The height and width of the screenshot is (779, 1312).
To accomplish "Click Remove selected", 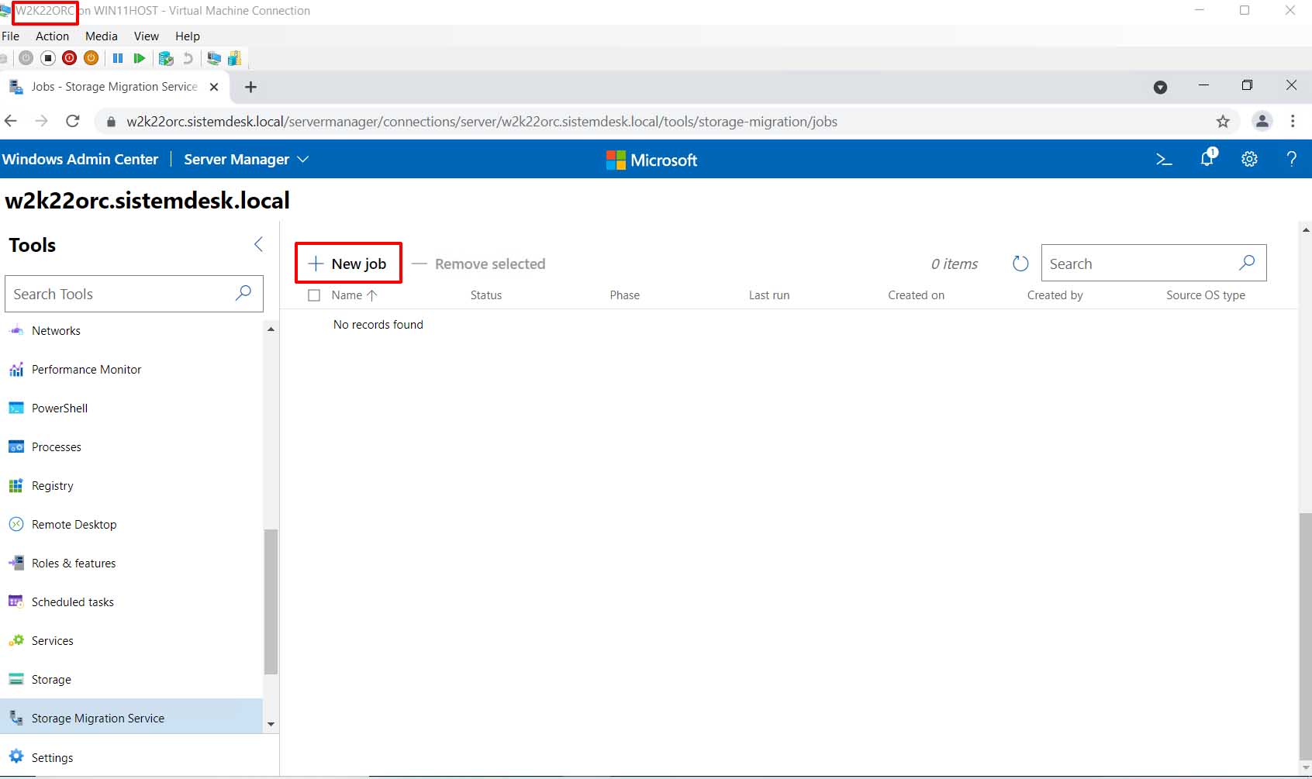I will (x=478, y=264).
